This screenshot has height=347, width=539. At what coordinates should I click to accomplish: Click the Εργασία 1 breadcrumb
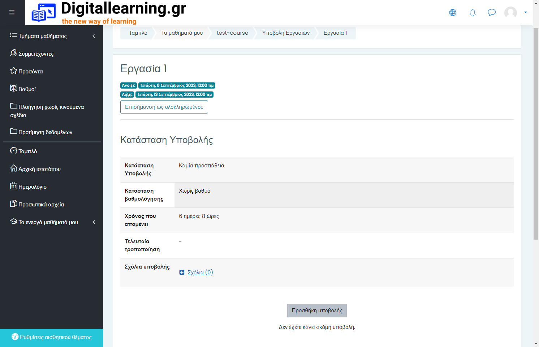[x=335, y=33]
